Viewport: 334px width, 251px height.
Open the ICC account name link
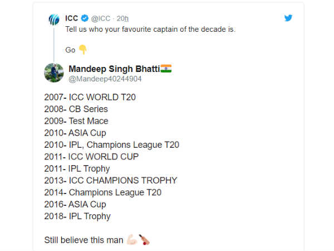[72, 18]
